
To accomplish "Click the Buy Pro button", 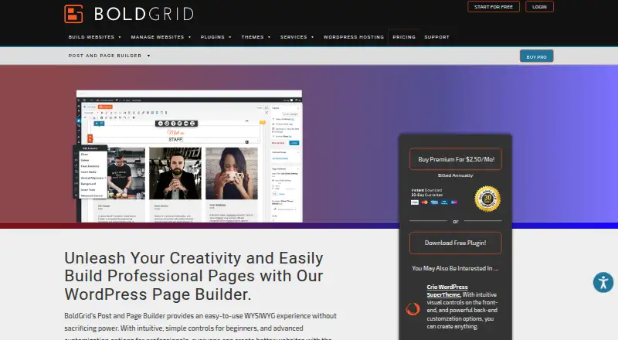I will pyautogui.click(x=536, y=56).
